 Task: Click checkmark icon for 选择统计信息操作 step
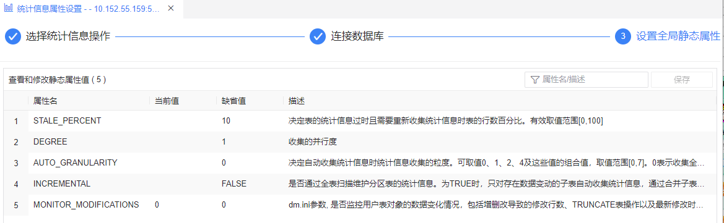coord(13,36)
